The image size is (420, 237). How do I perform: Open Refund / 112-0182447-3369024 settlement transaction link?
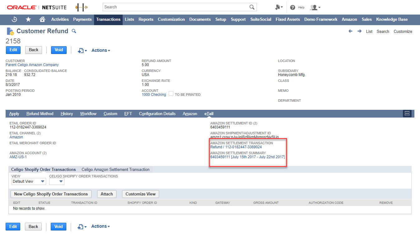(x=236, y=147)
